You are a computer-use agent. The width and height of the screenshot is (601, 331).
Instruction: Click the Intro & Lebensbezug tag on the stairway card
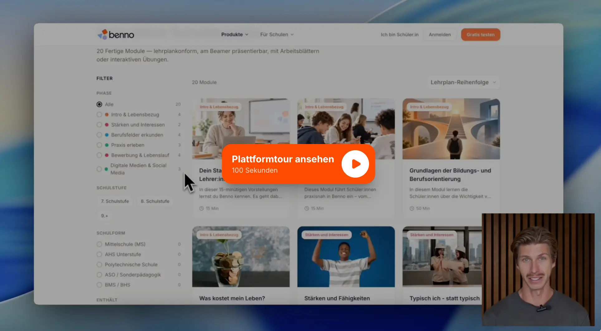[429, 107]
